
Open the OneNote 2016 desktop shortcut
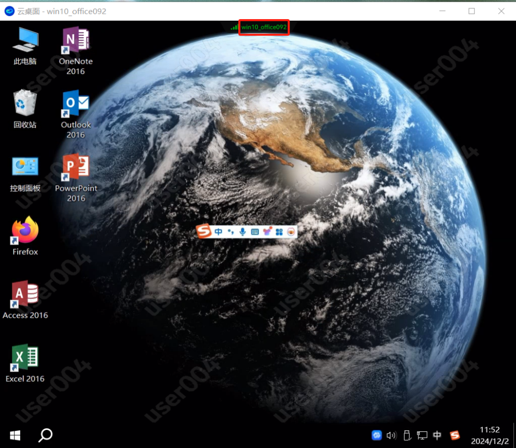click(76, 40)
